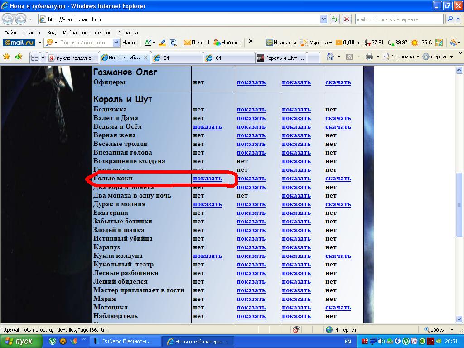Click the search magnifier next to mail.ru search box
Screen dimensions: 464x348
coord(450,19)
